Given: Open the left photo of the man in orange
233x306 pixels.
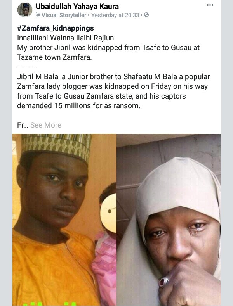Looking at the screenshot, I should point(64,220).
